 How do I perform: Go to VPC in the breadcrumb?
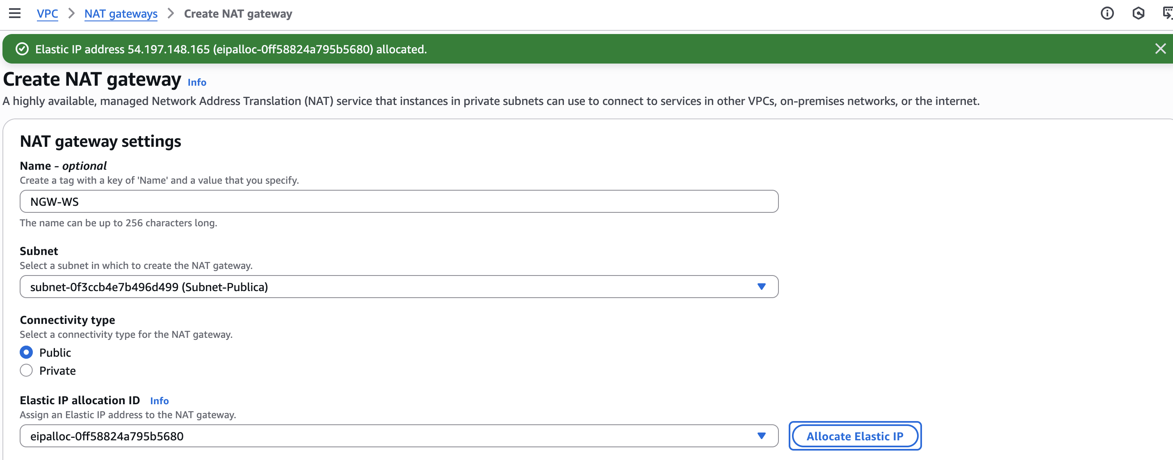point(47,14)
